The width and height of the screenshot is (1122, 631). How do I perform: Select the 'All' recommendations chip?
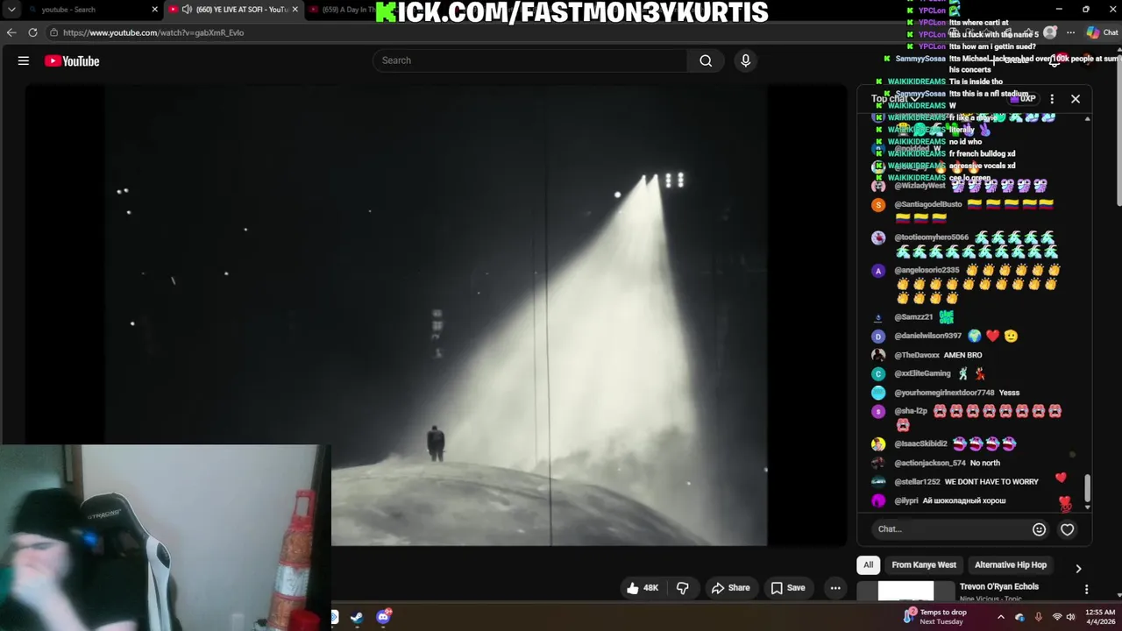(x=868, y=565)
